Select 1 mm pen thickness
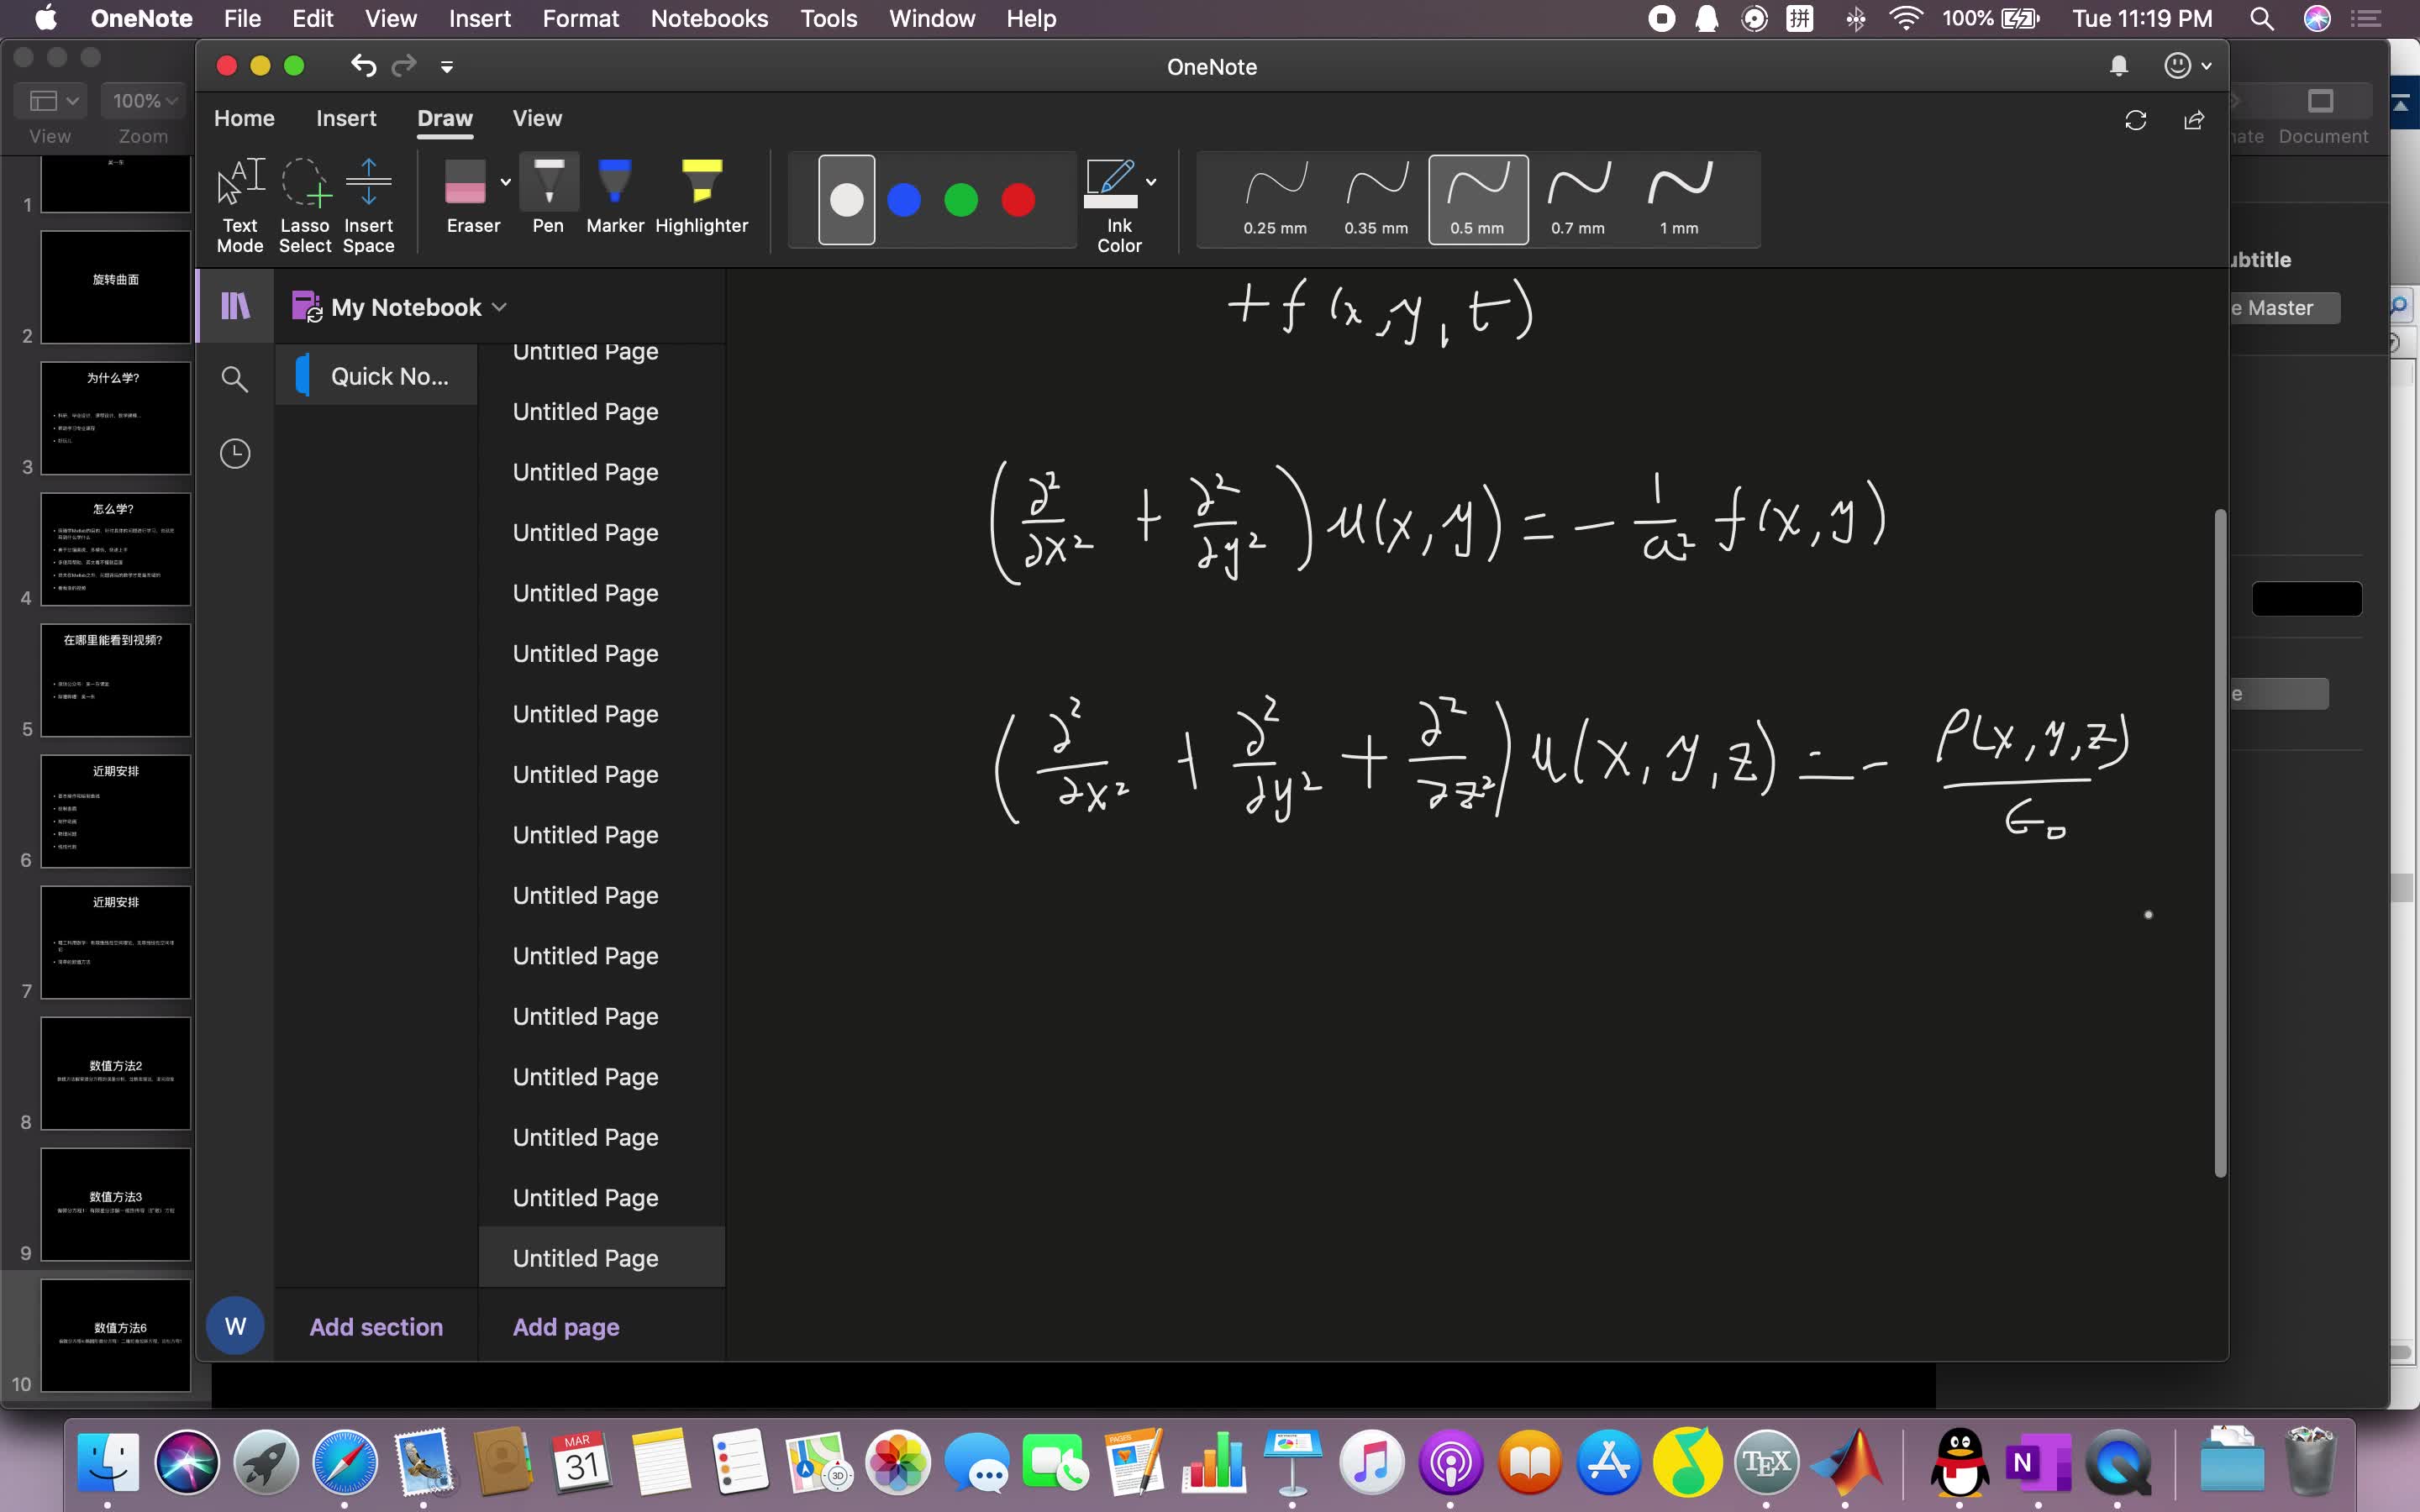Screen dimensions: 2420x1512 (1679, 199)
